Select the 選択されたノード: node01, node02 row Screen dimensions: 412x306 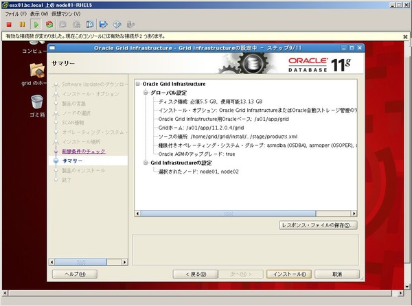pos(198,172)
